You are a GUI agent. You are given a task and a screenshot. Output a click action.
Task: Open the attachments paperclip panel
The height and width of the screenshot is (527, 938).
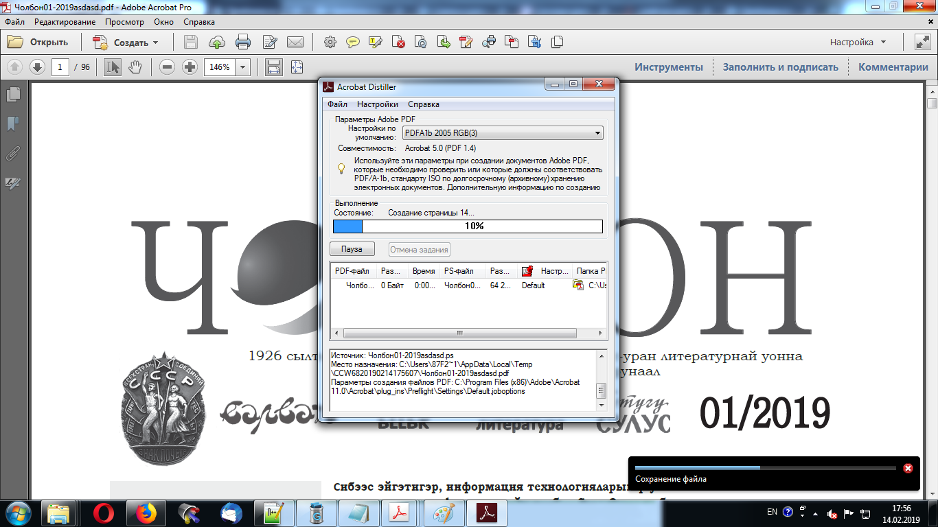[x=12, y=154]
